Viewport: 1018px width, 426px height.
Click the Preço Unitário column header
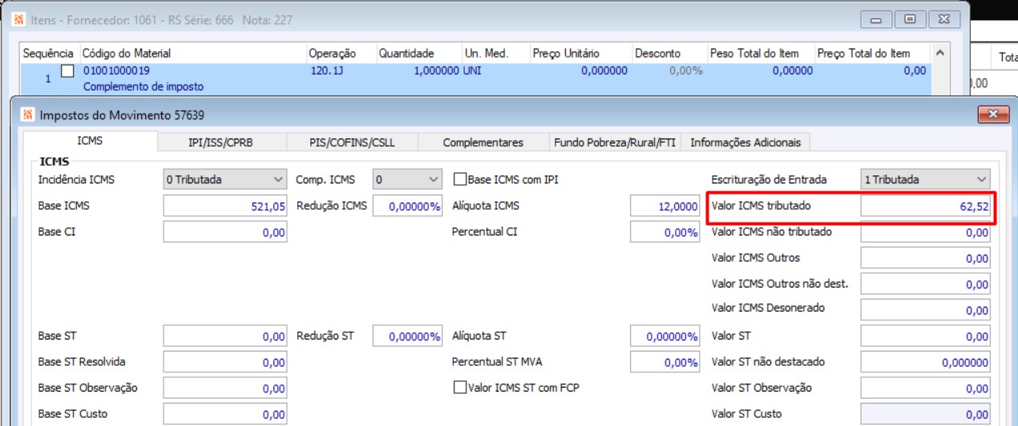(x=580, y=54)
